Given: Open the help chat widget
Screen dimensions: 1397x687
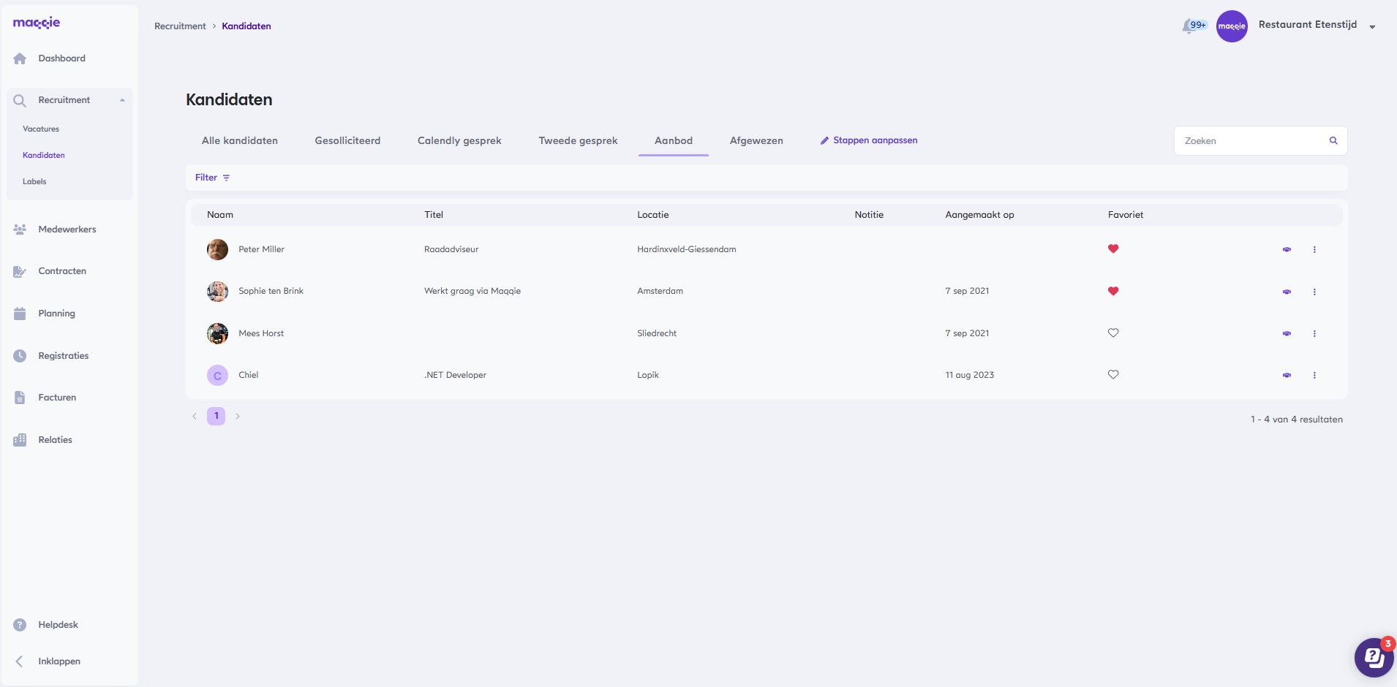Looking at the screenshot, I should tap(1374, 658).
